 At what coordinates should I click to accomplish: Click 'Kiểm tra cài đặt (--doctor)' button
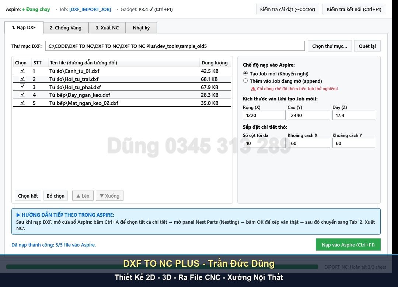[287, 9]
